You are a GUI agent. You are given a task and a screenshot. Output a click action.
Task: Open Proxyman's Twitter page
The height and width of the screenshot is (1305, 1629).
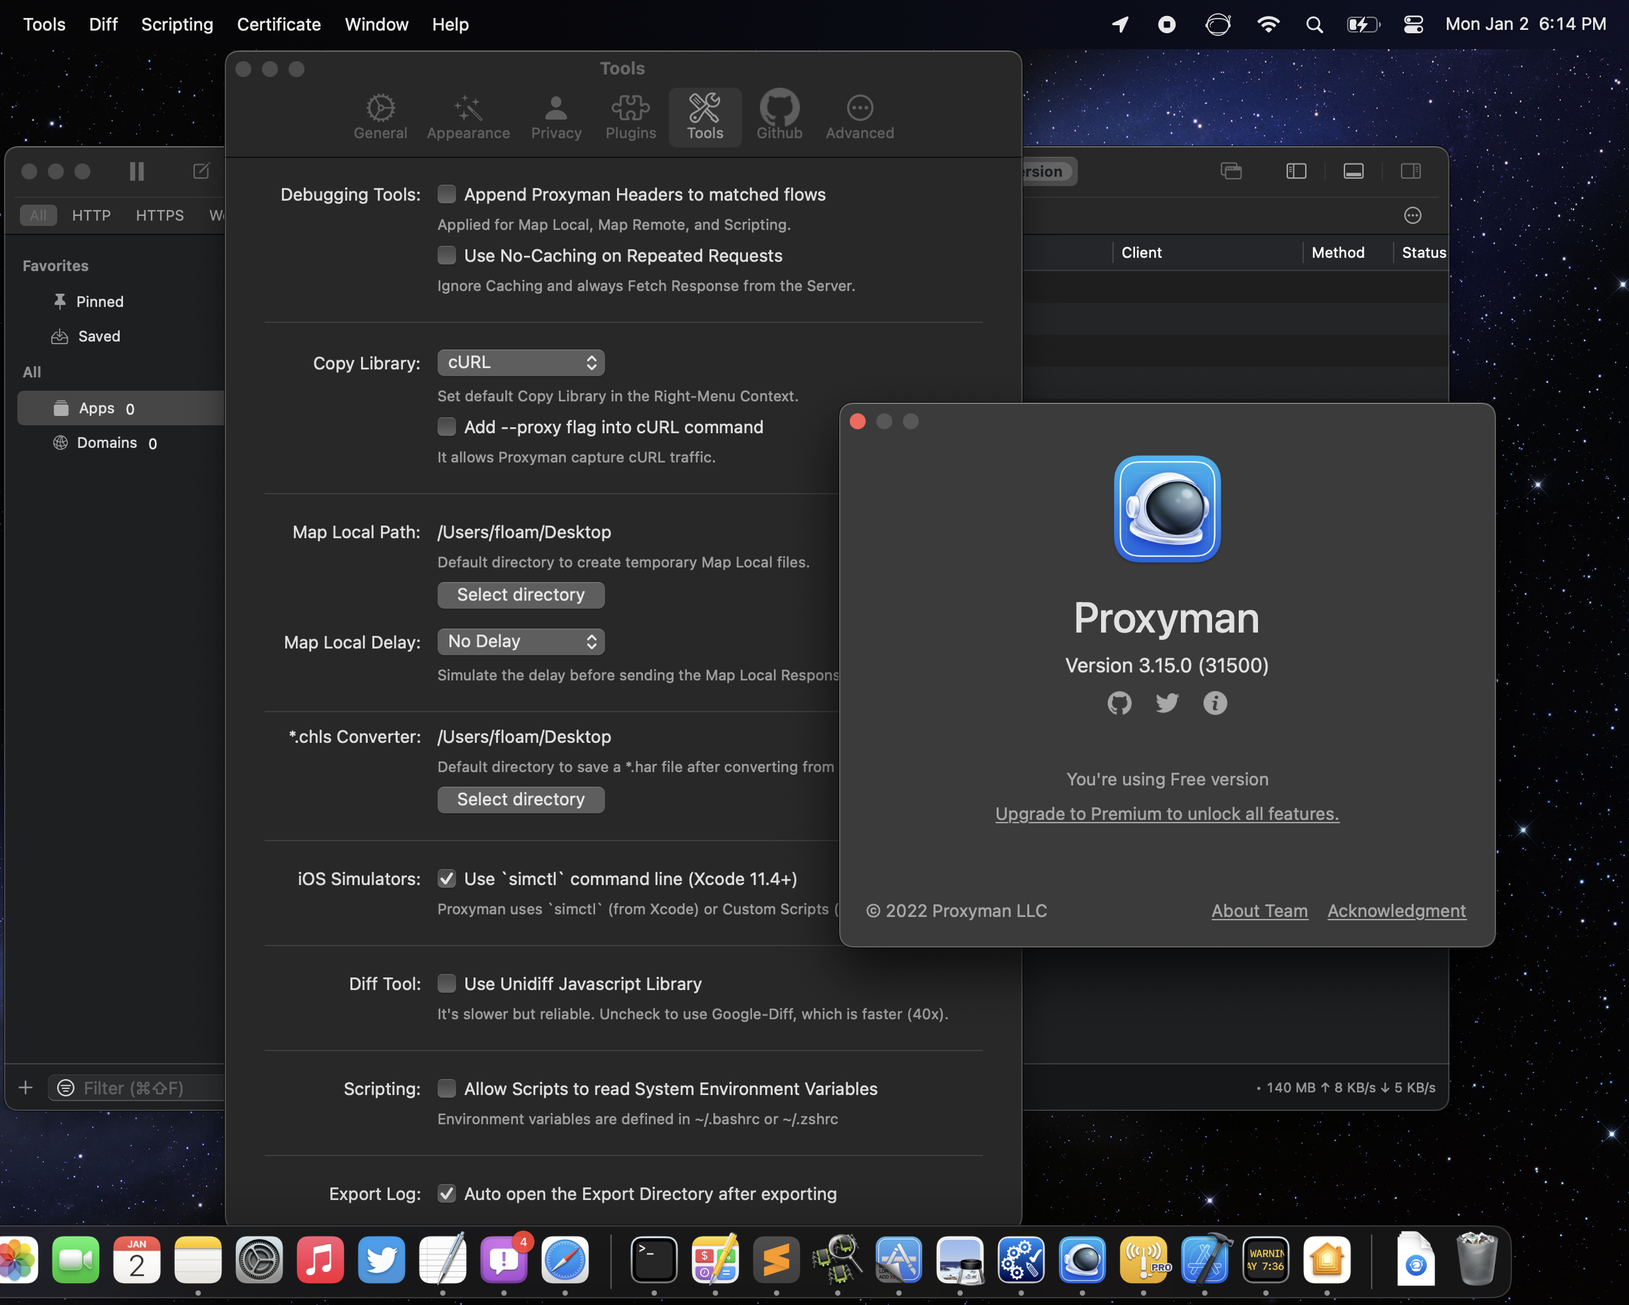coord(1167,703)
